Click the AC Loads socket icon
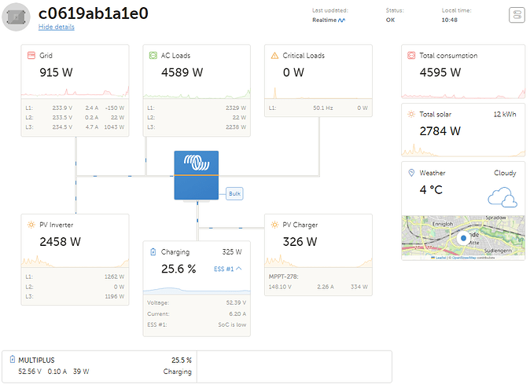The height and width of the screenshot is (392, 530). pos(153,55)
